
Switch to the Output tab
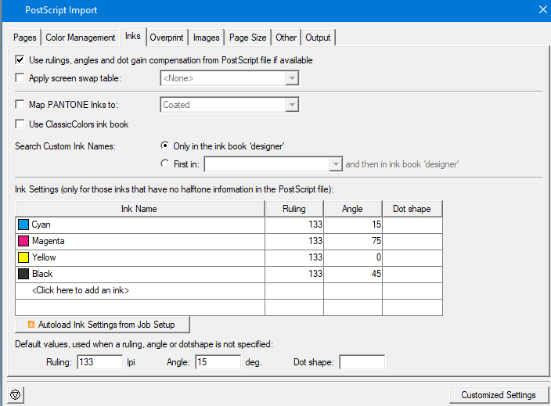(318, 38)
